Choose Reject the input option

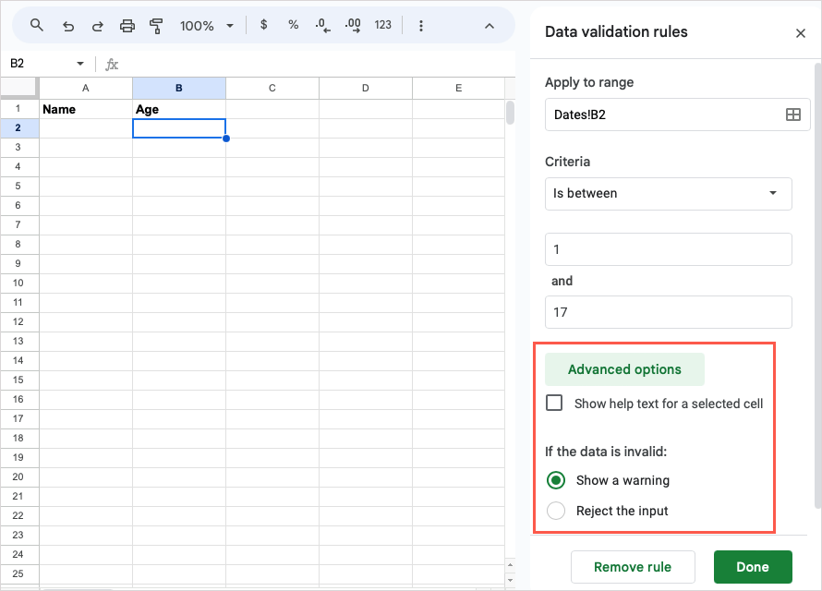coord(555,511)
